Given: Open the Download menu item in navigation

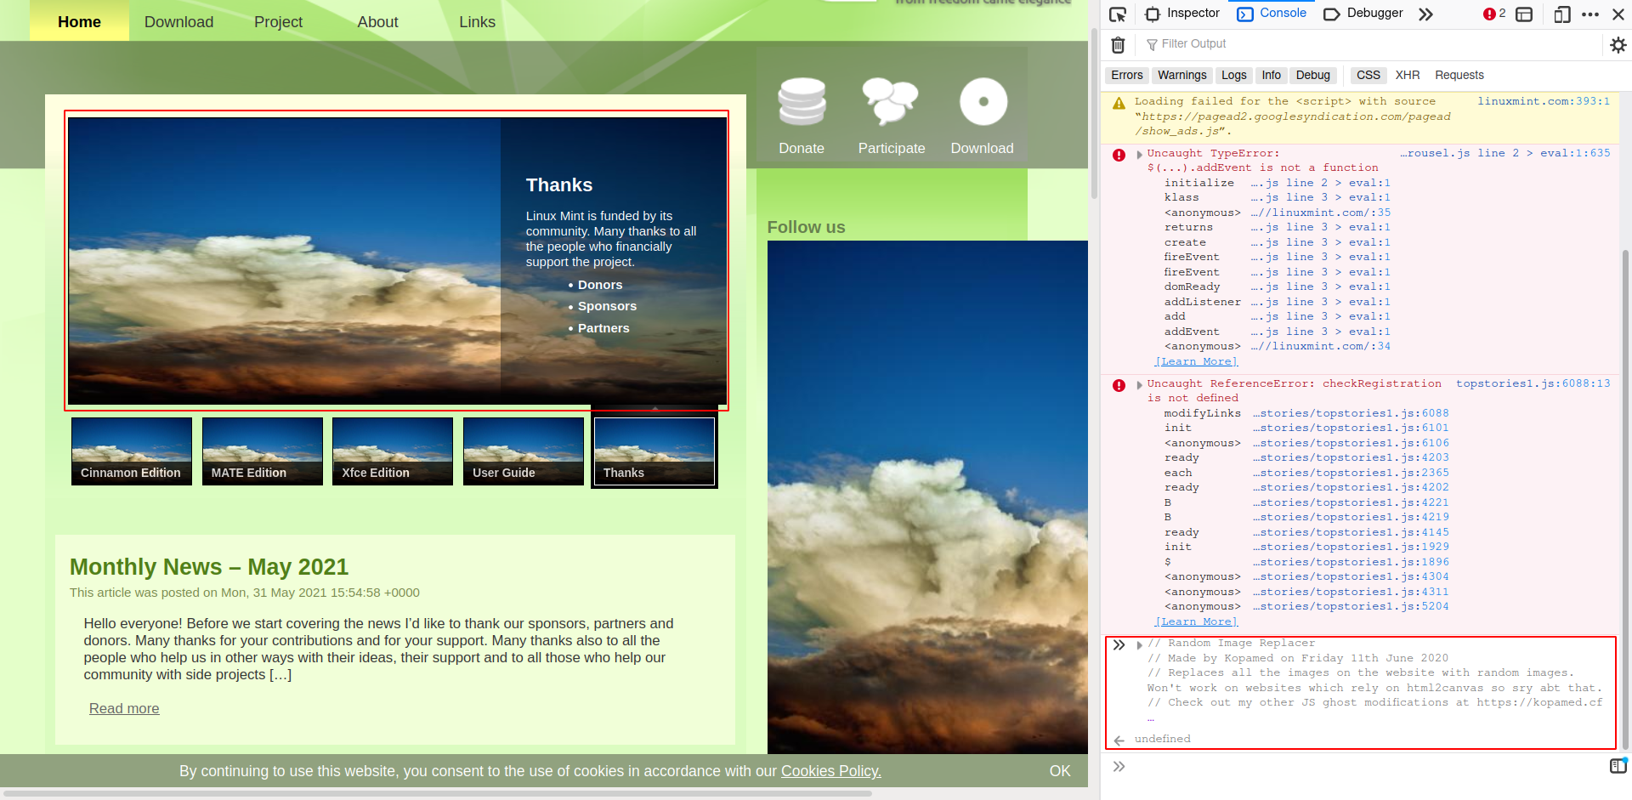Looking at the screenshot, I should (178, 21).
